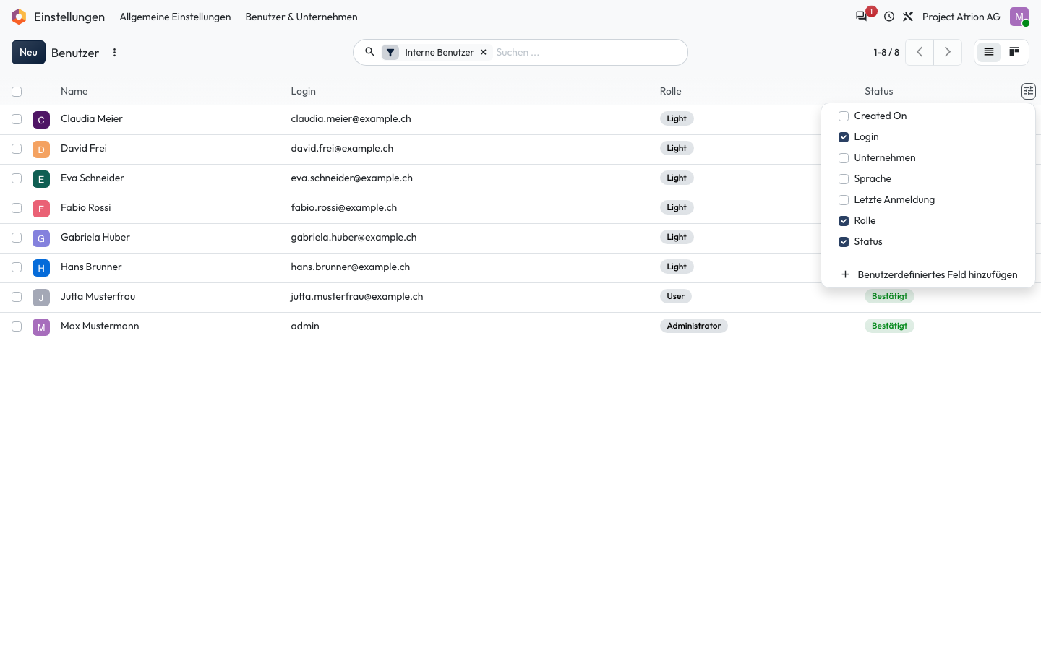Sort by the Rolle column header

click(671, 91)
